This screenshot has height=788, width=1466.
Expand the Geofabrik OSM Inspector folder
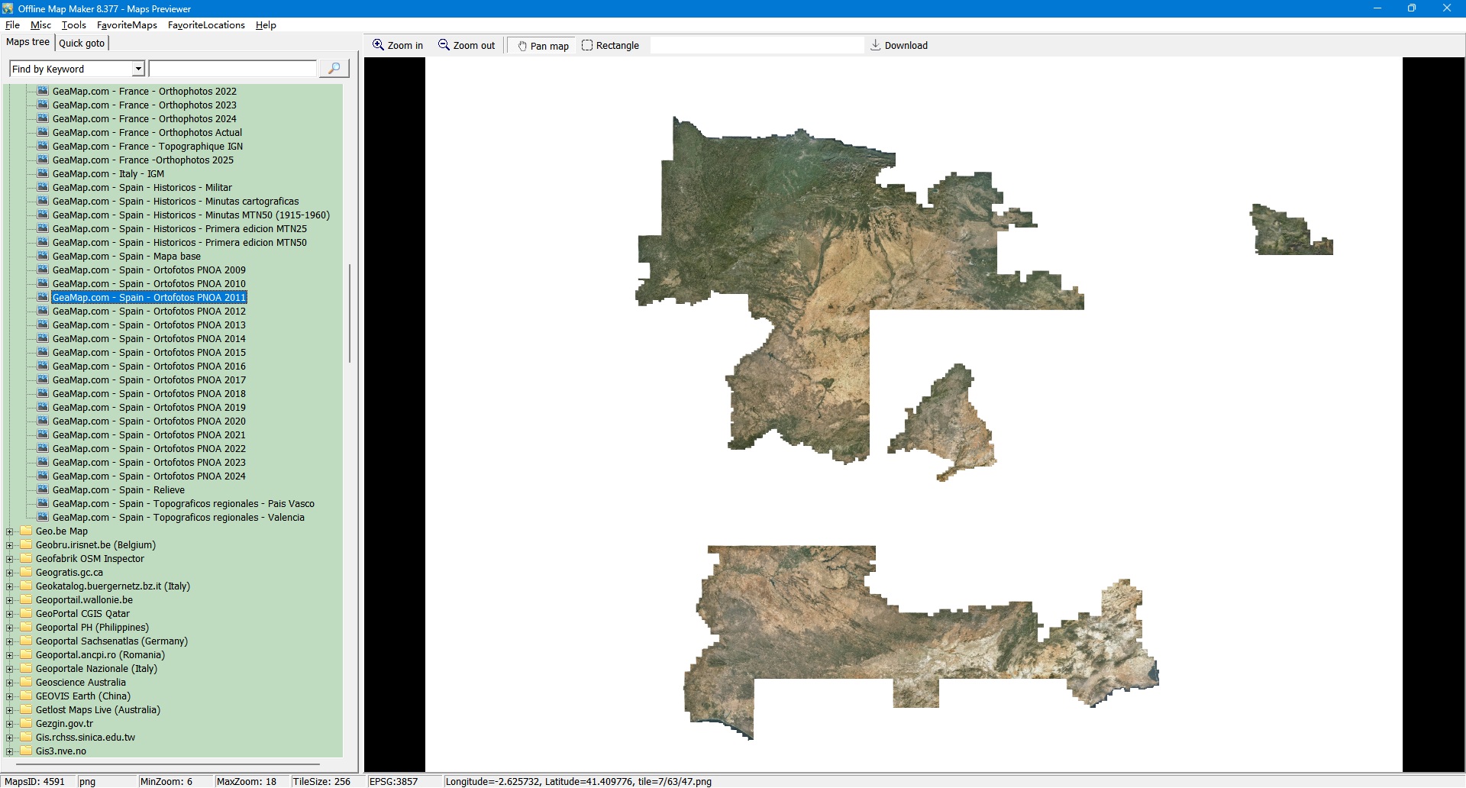pos(9,559)
